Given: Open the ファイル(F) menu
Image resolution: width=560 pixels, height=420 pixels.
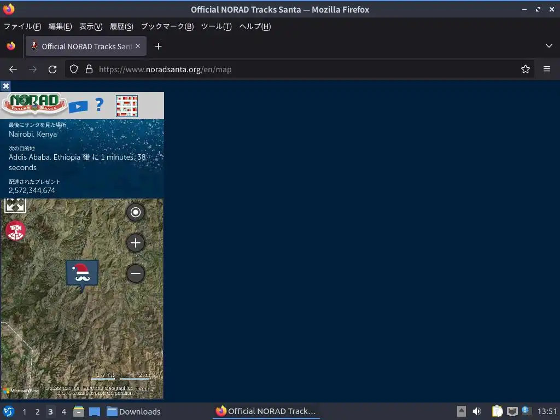Looking at the screenshot, I should pyautogui.click(x=22, y=26).
